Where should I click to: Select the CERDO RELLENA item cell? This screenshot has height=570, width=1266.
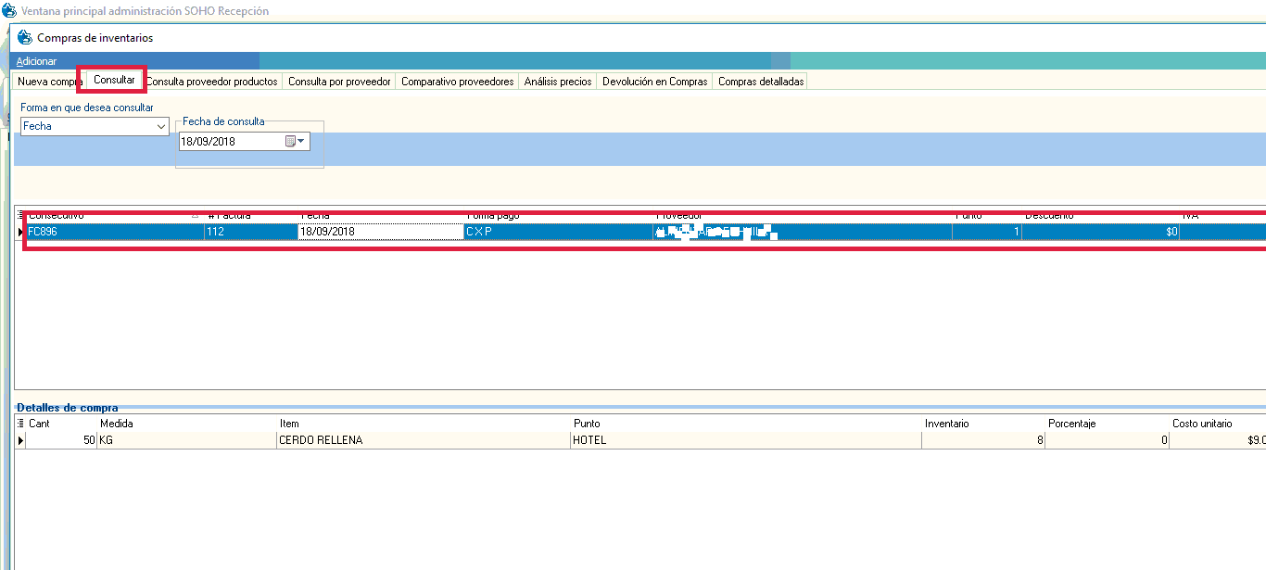(422, 440)
